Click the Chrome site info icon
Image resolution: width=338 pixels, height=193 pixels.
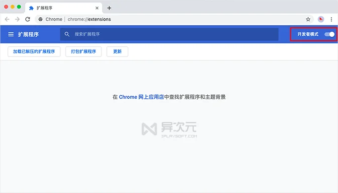40,19
